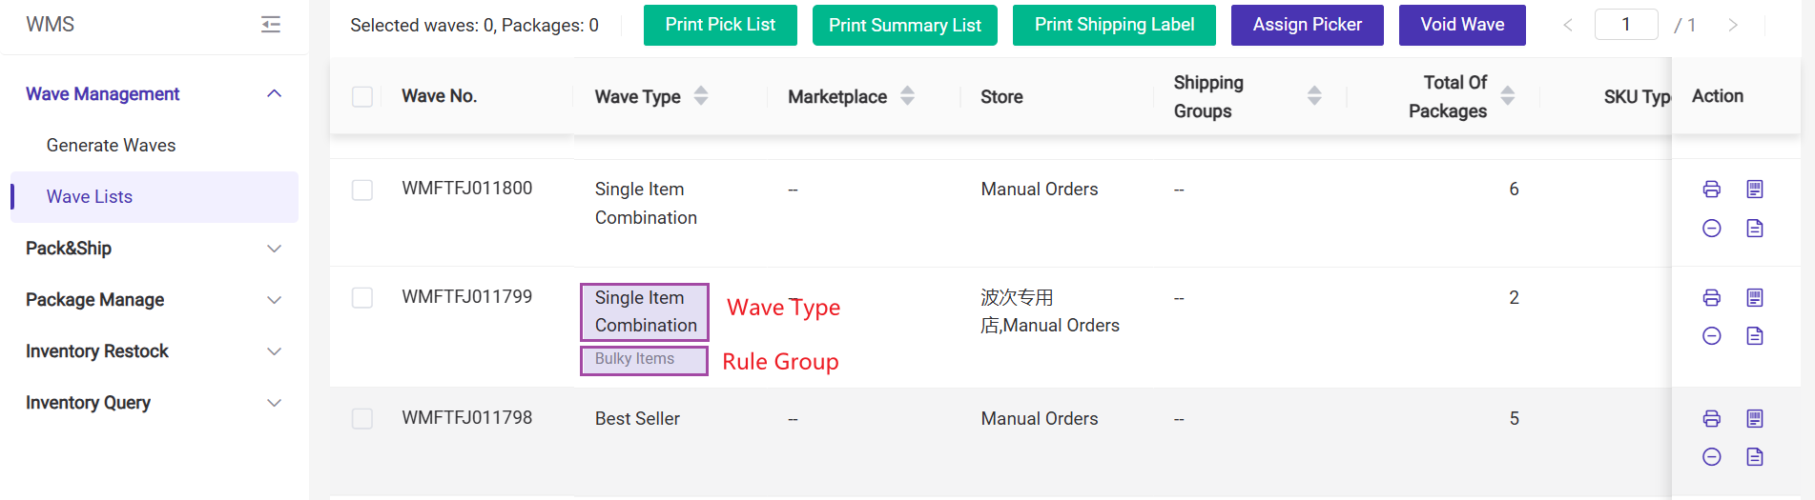Click printer icon for wave WMFTFJ011800
This screenshot has width=1815, height=500.
pyautogui.click(x=1712, y=189)
